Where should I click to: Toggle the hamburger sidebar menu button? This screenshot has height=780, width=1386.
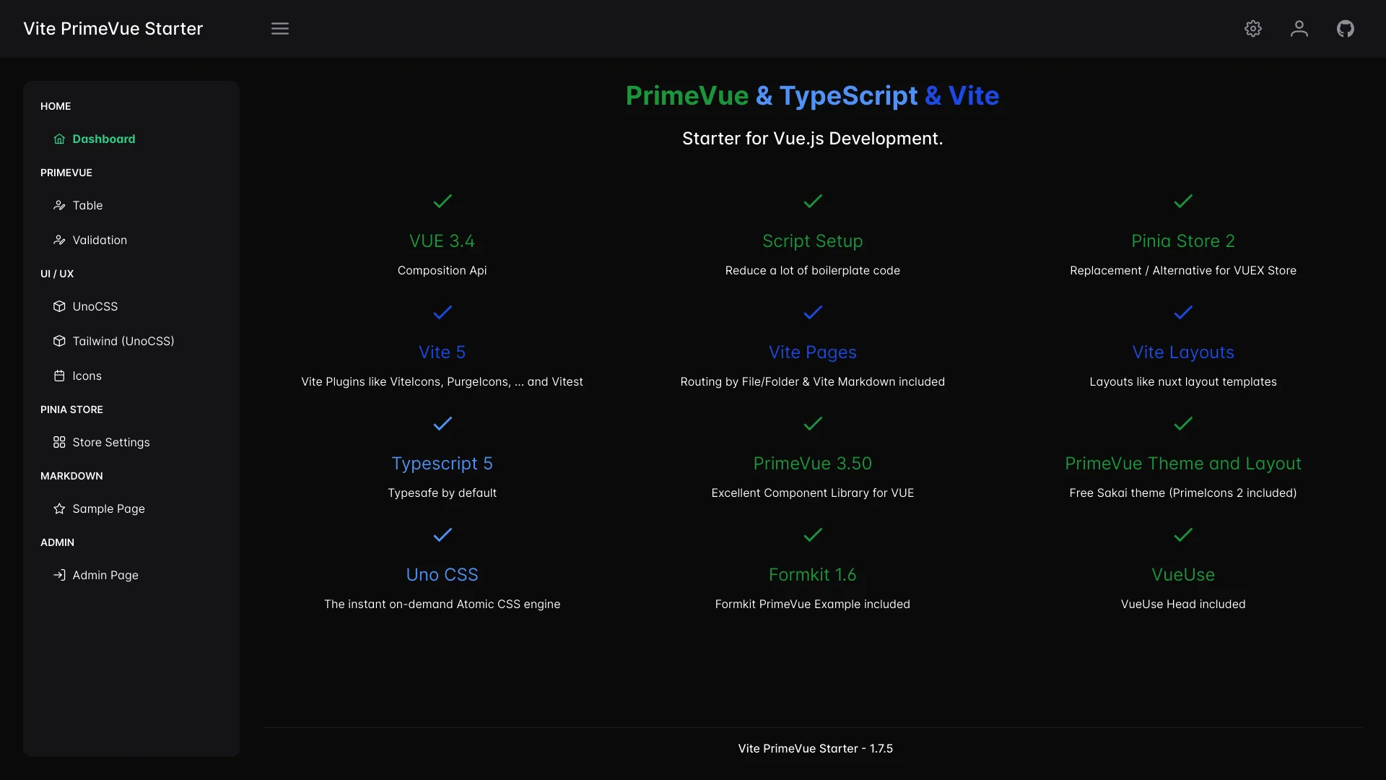coord(280,29)
